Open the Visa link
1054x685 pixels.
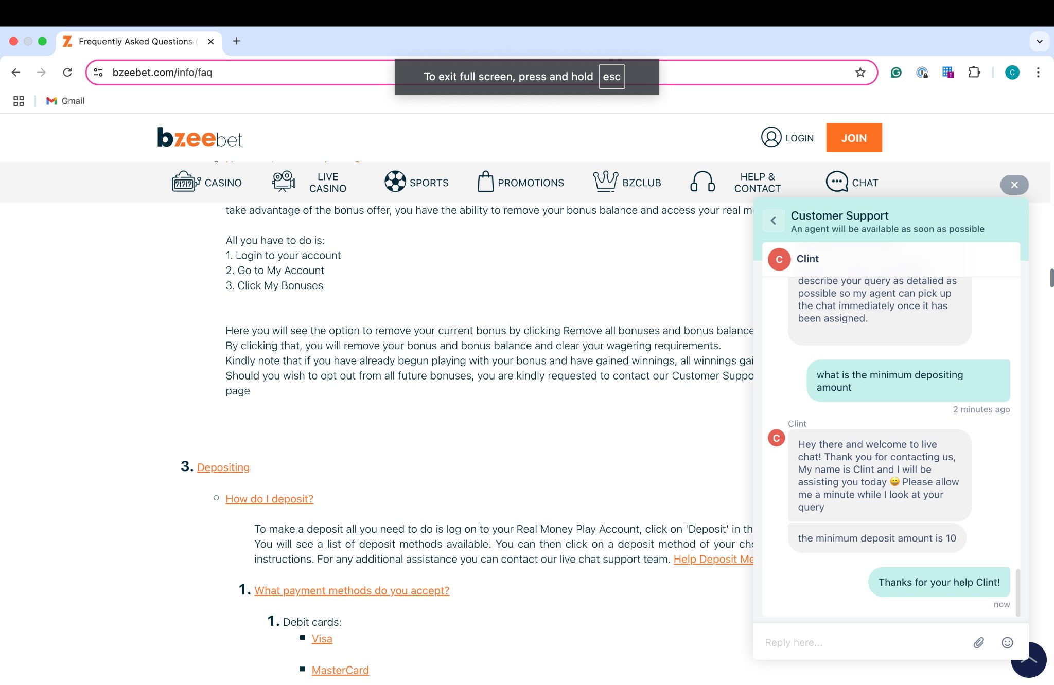pyautogui.click(x=322, y=639)
